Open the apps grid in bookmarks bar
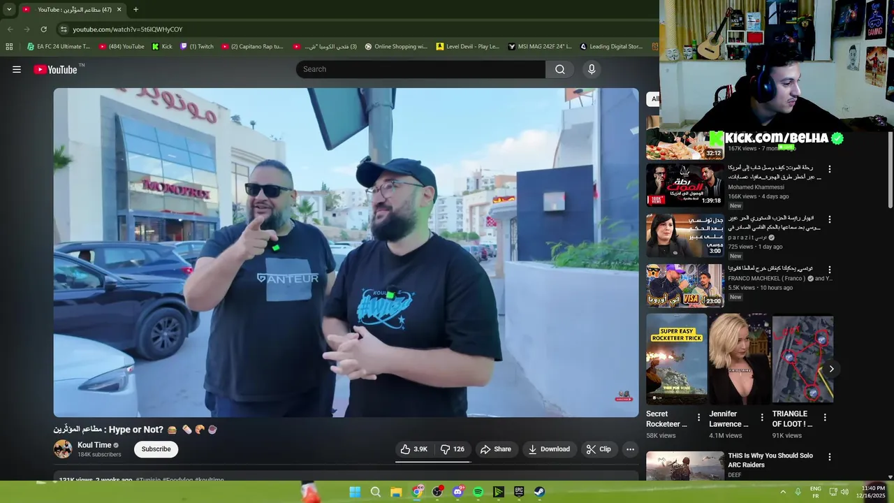 [9, 47]
